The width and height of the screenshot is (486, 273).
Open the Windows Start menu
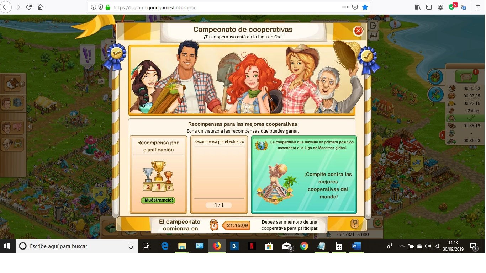[x=7, y=246]
